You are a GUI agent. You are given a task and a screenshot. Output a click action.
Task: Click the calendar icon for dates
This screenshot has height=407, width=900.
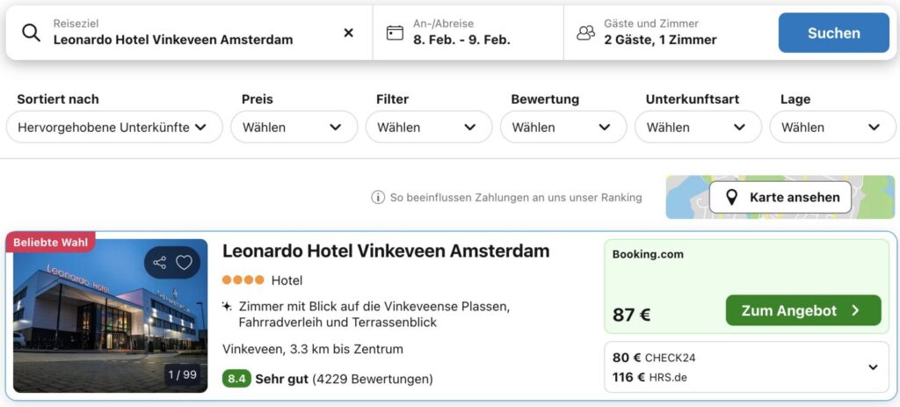click(x=395, y=33)
